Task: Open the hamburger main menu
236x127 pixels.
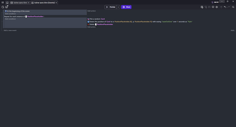Action: click(3, 2)
